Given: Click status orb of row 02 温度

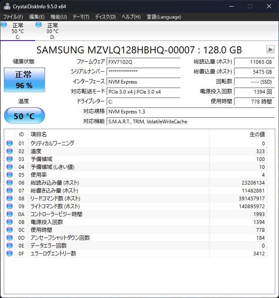Looking at the screenshot, I should (x=10, y=151).
